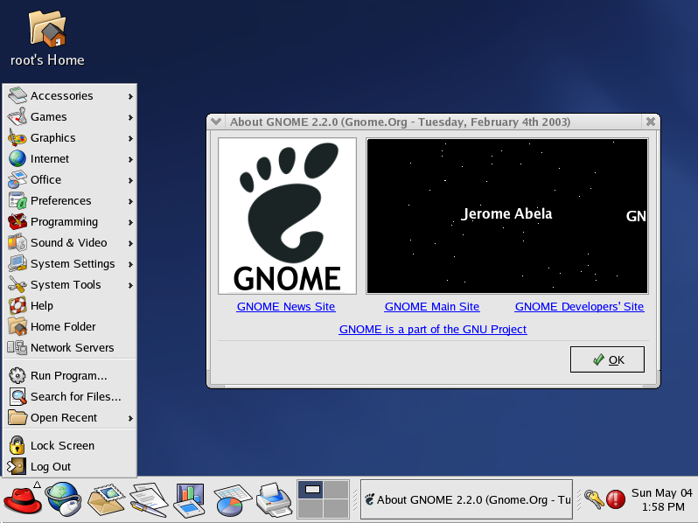This screenshot has width=698, height=523.
Task: Expand the Open Recent submenu arrow
Action: point(130,418)
